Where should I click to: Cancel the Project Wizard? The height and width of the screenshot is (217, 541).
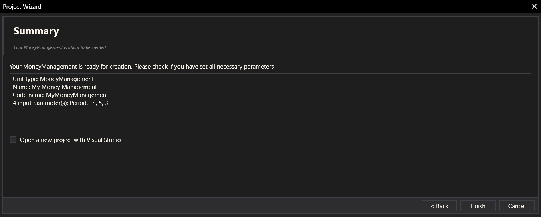click(x=517, y=206)
